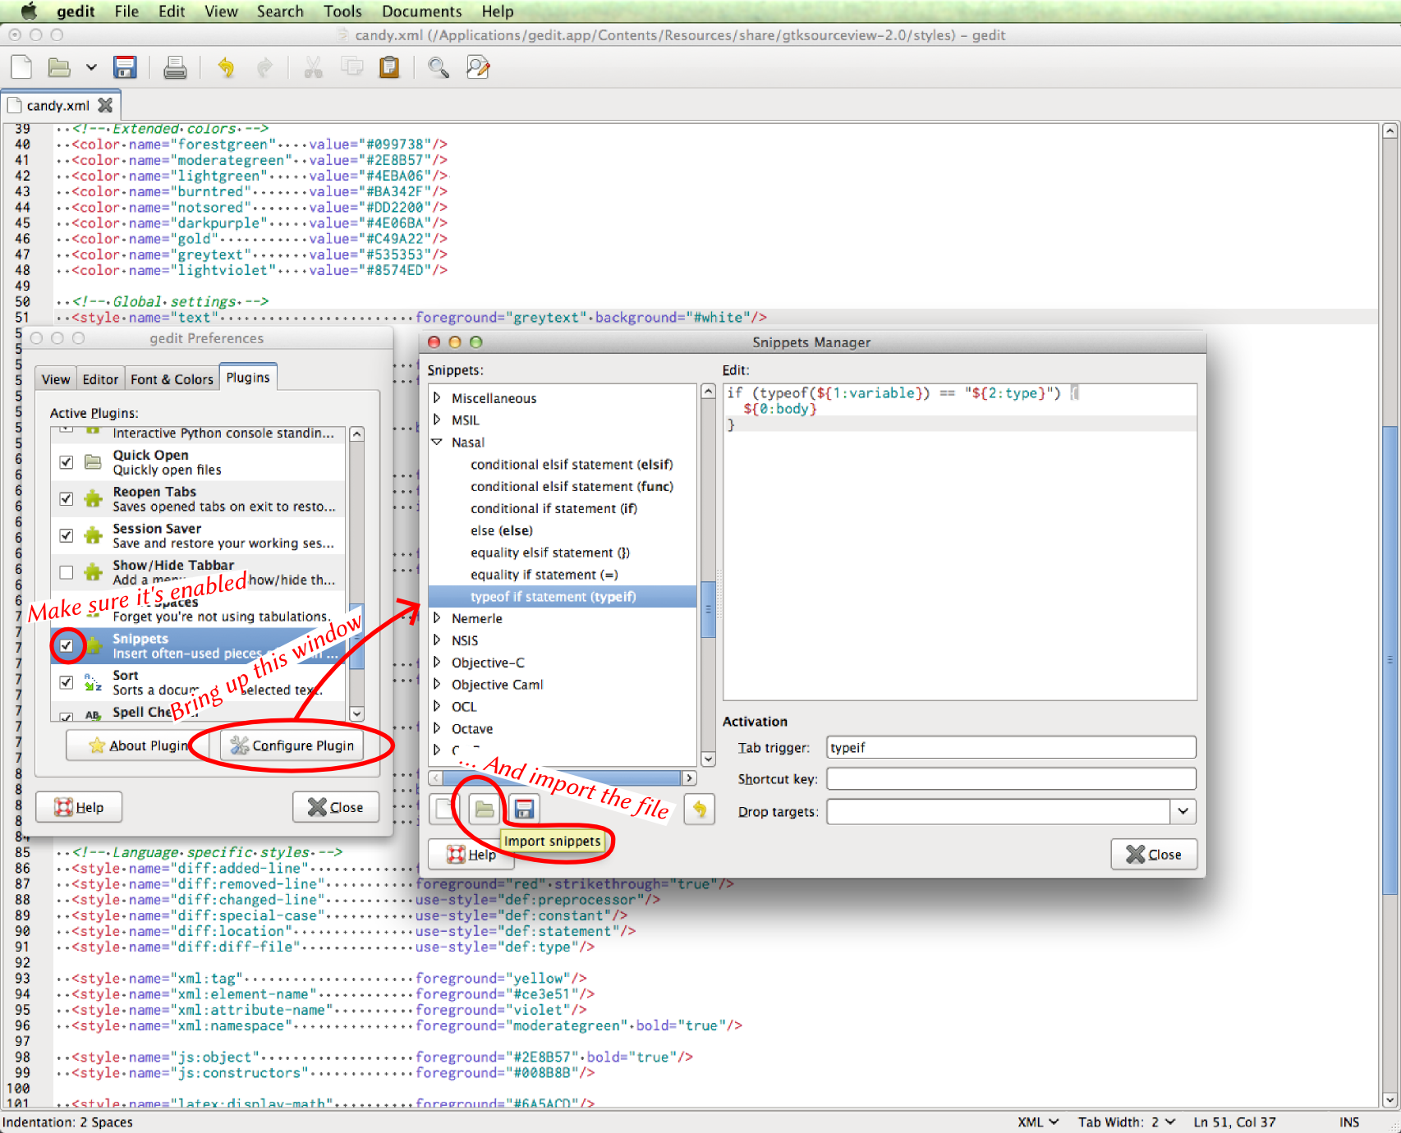Image resolution: width=1401 pixels, height=1133 pixels.
Task: Redo action in main toolbar
Action: click(264, 67)
